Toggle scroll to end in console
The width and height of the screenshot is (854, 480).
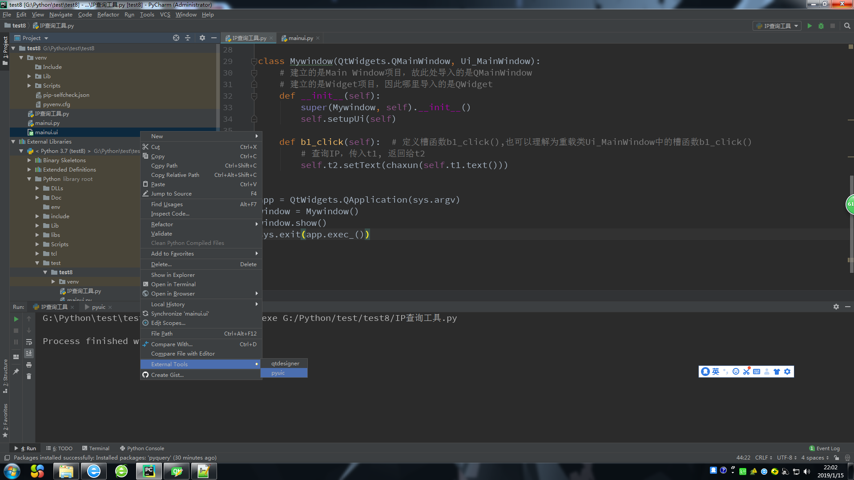pyautogui.click(x=29, y=353)
